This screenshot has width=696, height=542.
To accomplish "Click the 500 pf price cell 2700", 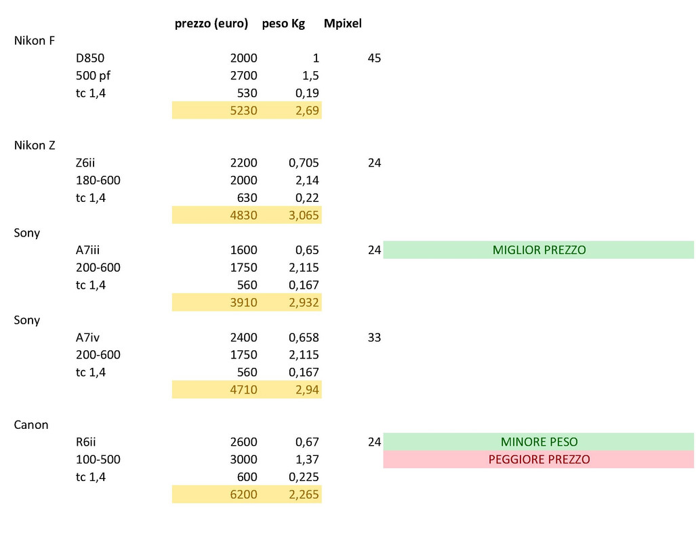I will point(244,75).
